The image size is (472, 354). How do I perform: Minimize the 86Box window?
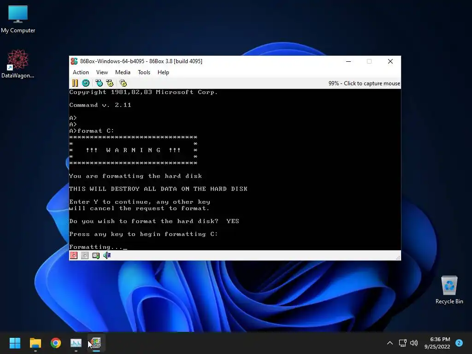(x=348, y=61)
